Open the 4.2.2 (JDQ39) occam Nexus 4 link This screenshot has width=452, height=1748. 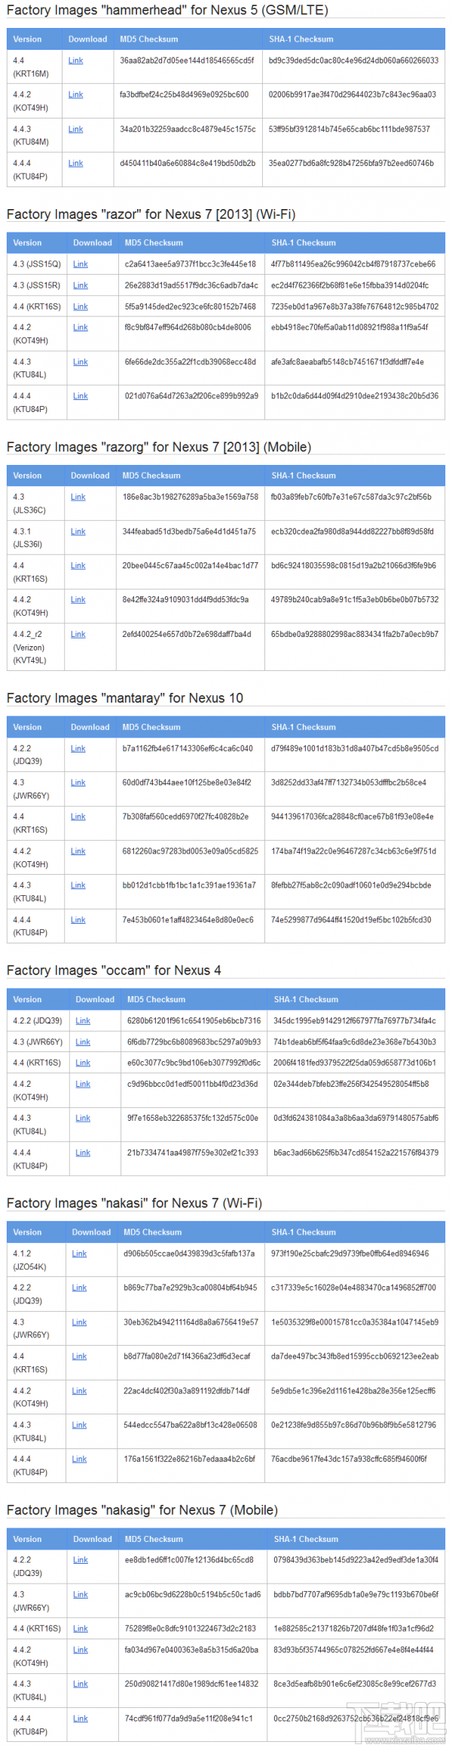point(83,1020)
